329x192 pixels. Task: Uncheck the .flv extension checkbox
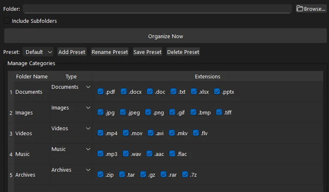tap(196, 133)
